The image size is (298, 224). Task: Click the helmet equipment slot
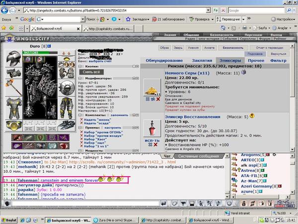(14, 58)
